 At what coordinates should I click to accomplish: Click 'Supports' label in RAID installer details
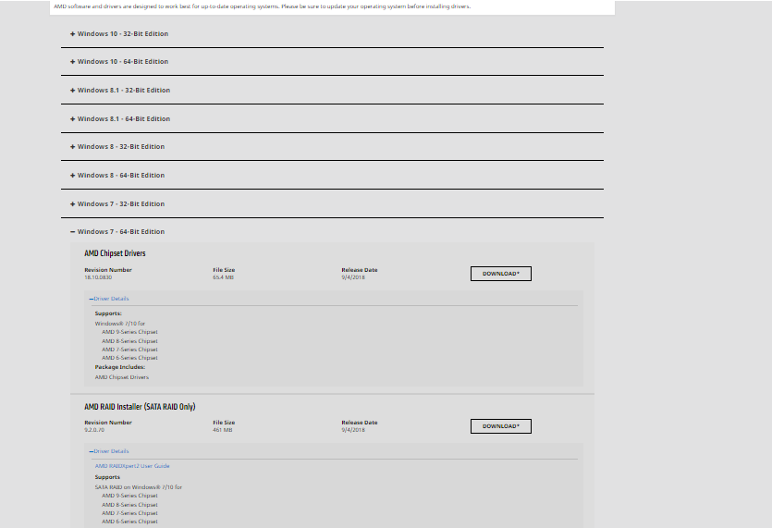(107, 477)
